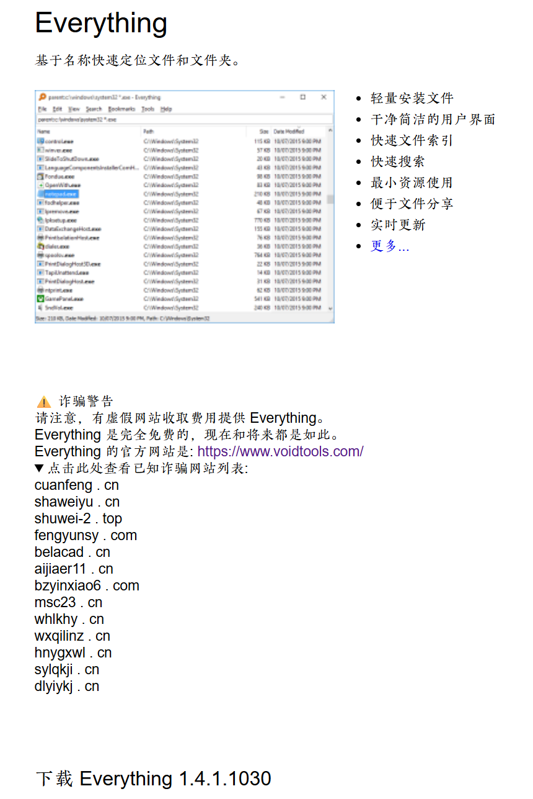The height and width of the screenshot is (799, 533).
Task: Open the 更多... link
Action: point(390,246)
